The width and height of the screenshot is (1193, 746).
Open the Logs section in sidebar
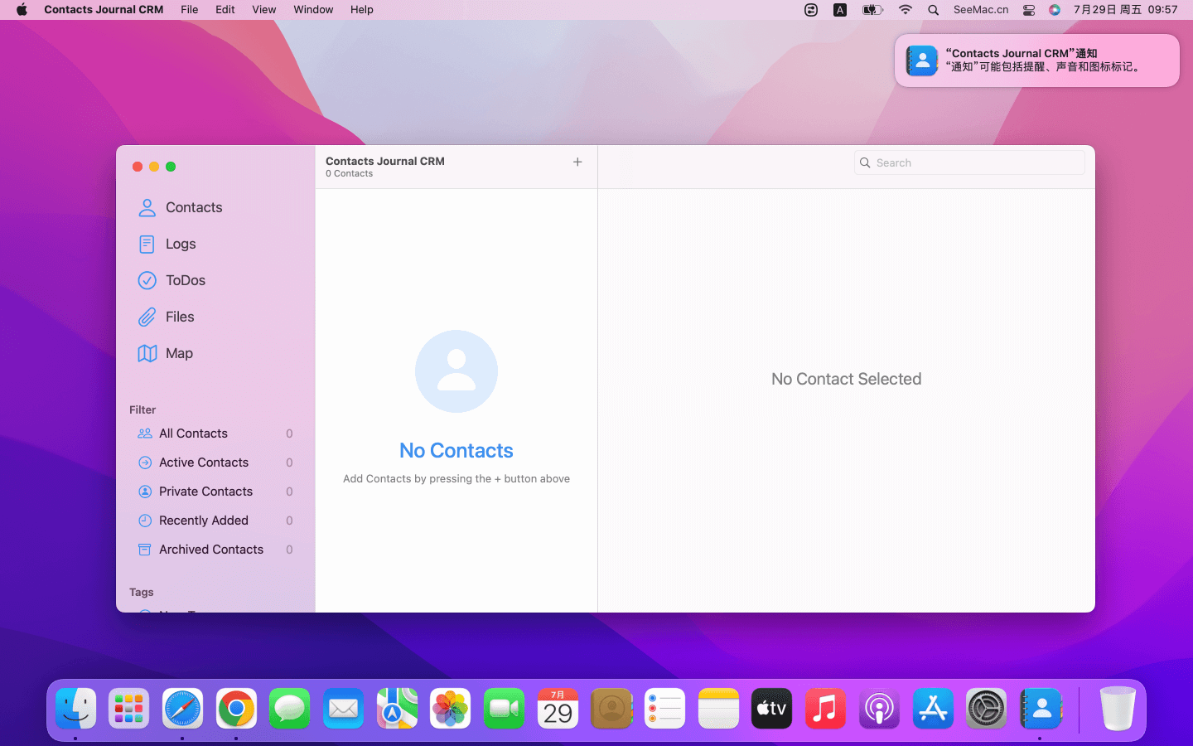(180, 244)
